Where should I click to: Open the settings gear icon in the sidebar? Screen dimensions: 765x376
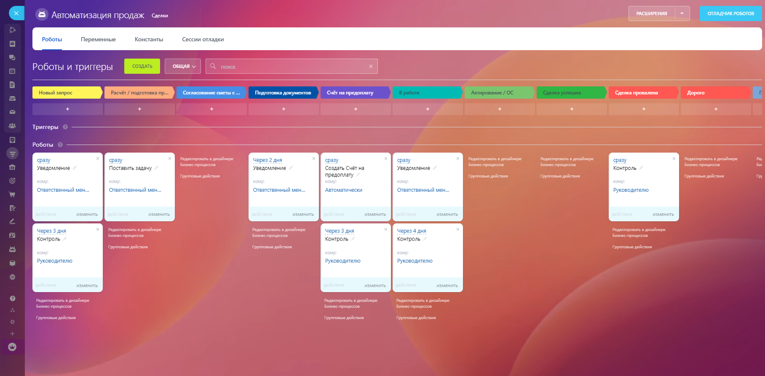point(12,322)
